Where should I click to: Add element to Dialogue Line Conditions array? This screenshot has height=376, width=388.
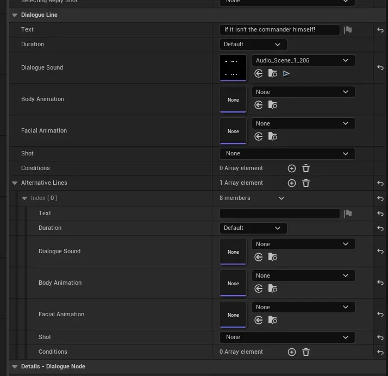(292, 168)
